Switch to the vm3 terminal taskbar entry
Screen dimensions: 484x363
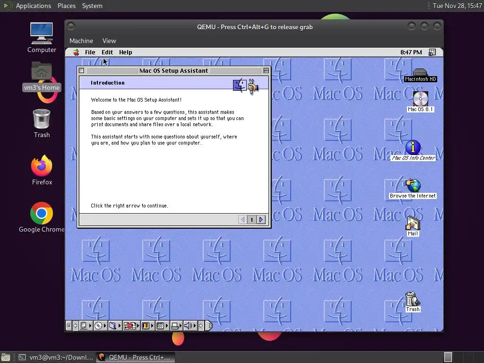[55, 357]
